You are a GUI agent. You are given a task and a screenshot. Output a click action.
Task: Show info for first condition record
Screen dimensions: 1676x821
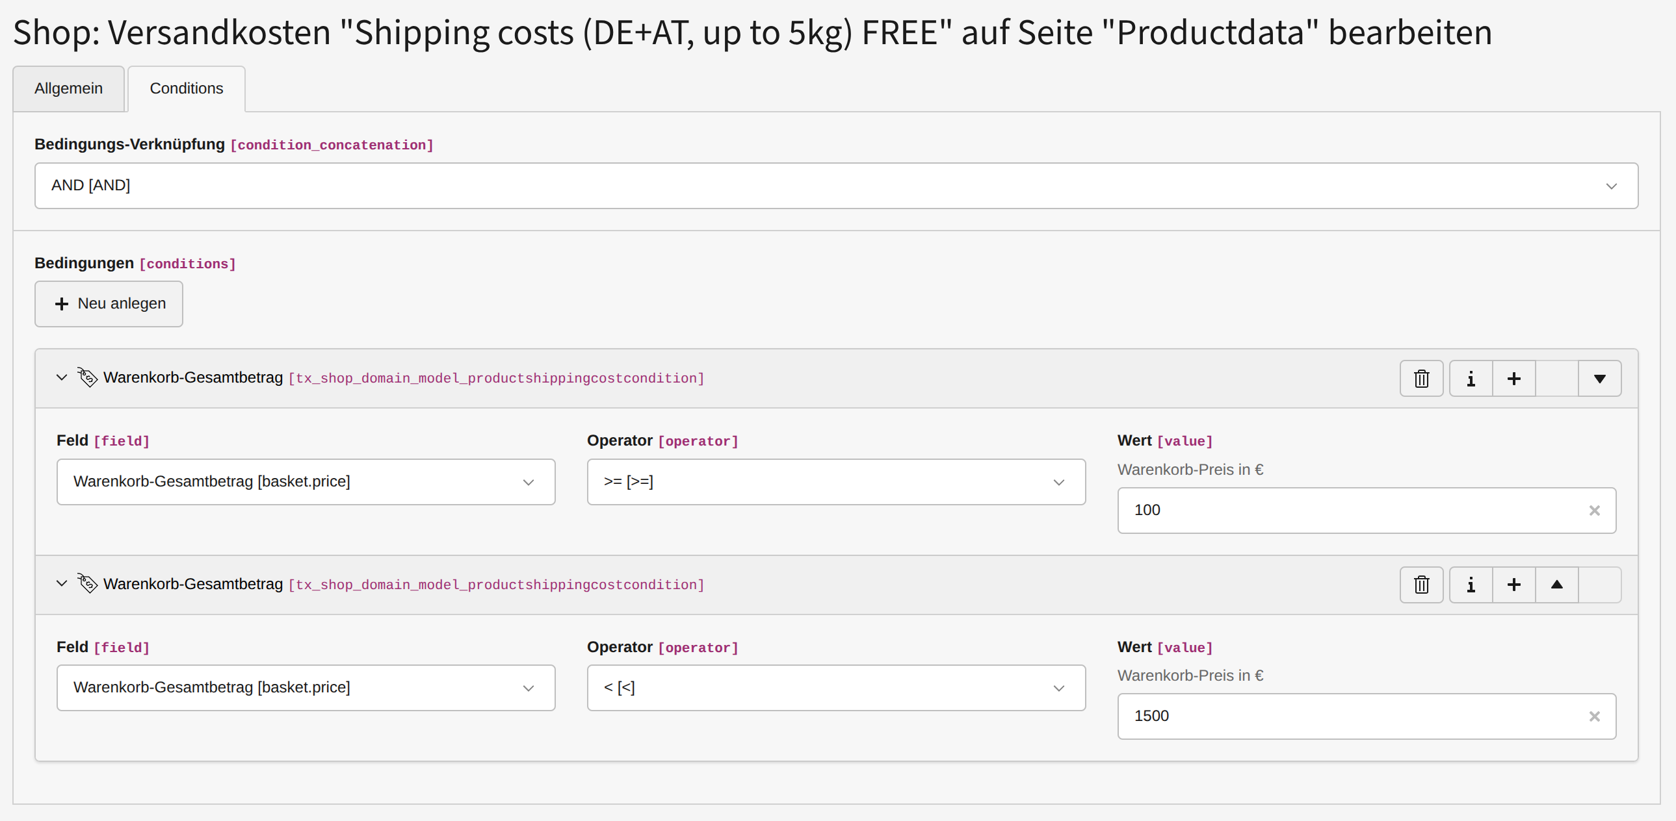coord(1471,378)
